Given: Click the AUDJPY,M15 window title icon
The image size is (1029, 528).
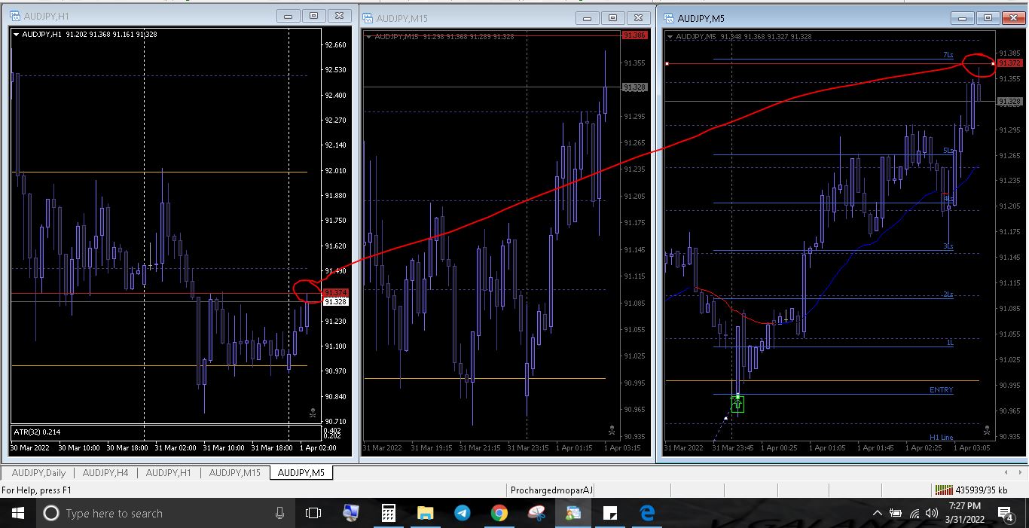Looking at the screenshot, I should click(x=368, y=18).
